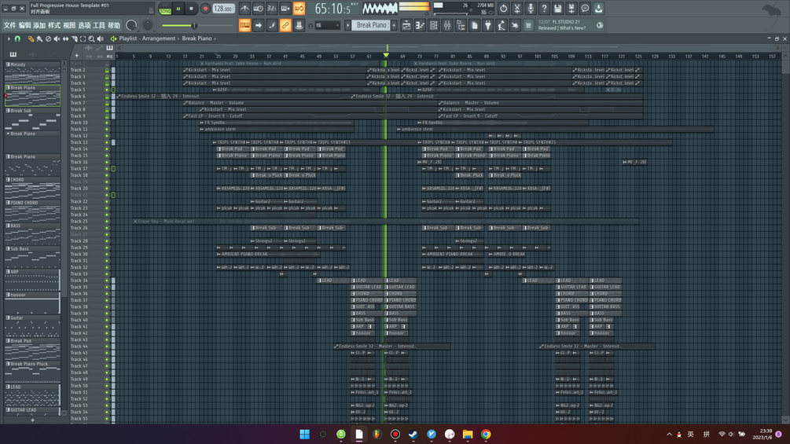Click the download arrow icon in top toolbar
Screen dimensions: 790x444
click(x=598, y=8)
